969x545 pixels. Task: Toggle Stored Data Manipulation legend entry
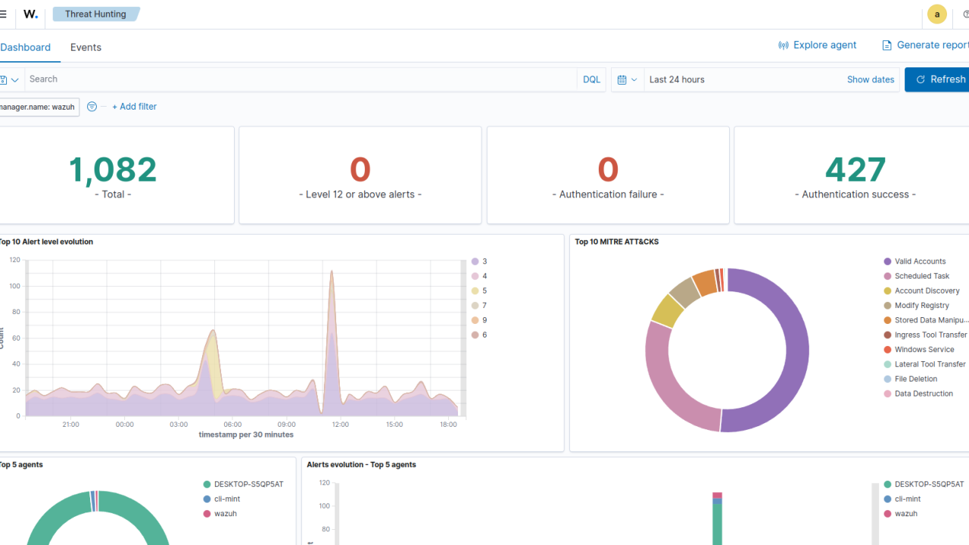[925, 320]
